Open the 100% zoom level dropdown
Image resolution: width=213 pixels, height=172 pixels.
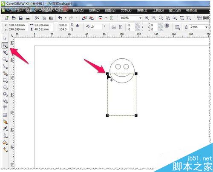(140, 18)
